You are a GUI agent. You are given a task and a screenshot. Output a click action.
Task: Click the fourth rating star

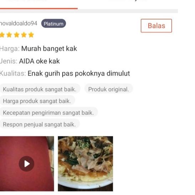[24, 35]
